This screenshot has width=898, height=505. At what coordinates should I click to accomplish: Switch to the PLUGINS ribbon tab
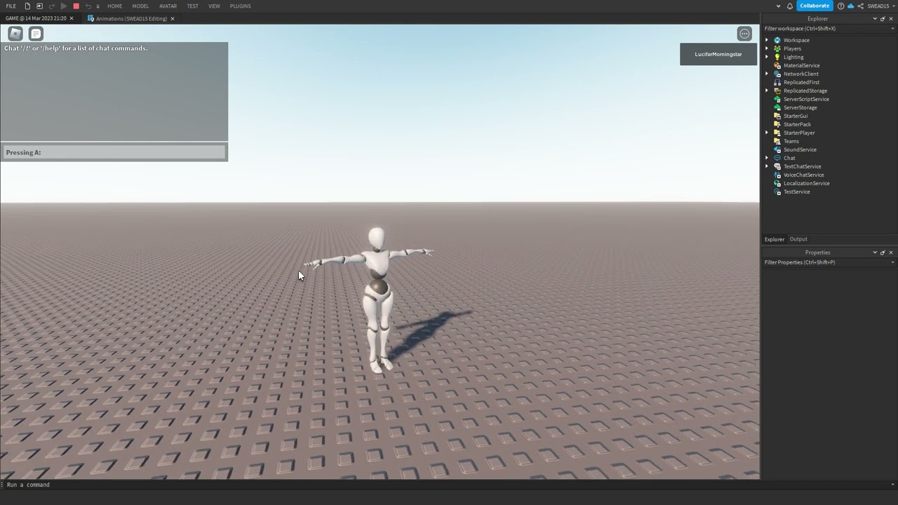[x=240, y=6]
